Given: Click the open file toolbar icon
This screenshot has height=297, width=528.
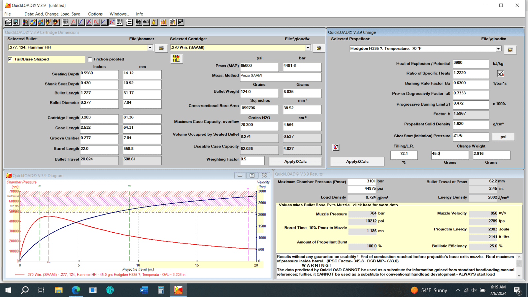Looking at the screenshot, I should pos(8,22).
